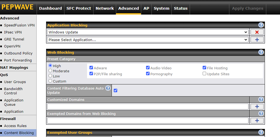Image resolution: width=280 pixels, height=137 pixels.
Task: Choose the Custom preset radio option
Action: pos(50,81)
